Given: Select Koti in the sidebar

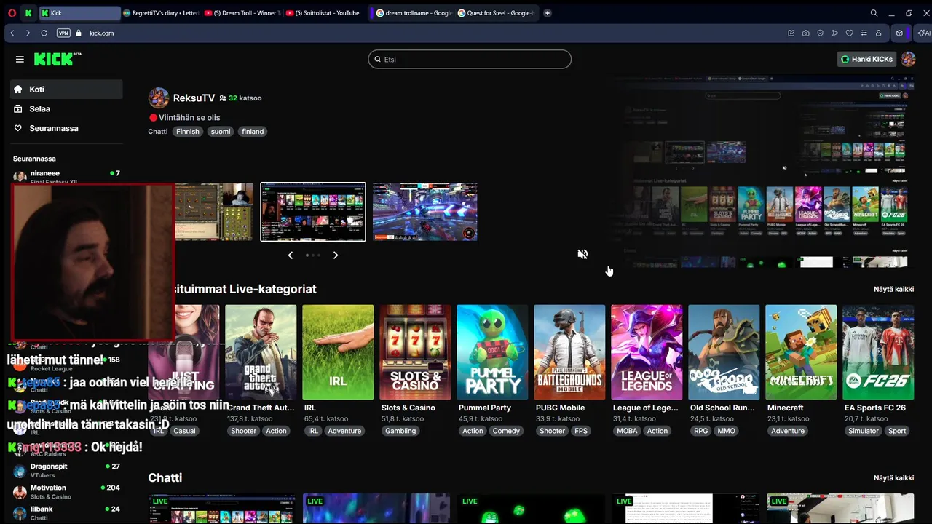Looking at the screenshot, I should point(66,90).
